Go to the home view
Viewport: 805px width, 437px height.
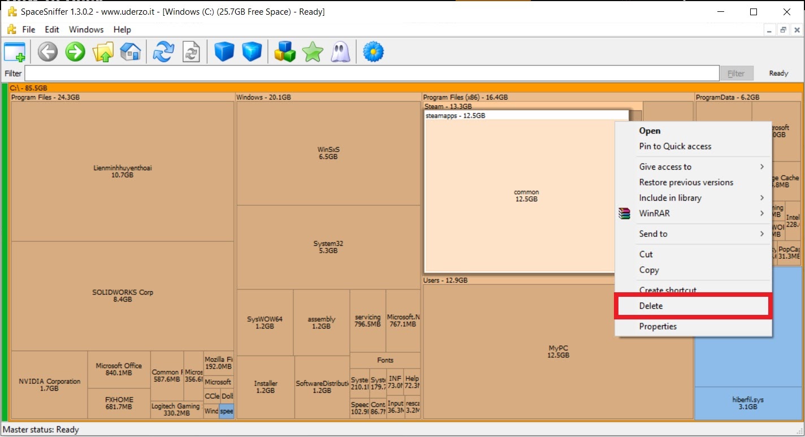click(x=131, y=52)
